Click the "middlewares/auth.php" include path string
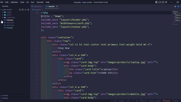 coord(75,23)
